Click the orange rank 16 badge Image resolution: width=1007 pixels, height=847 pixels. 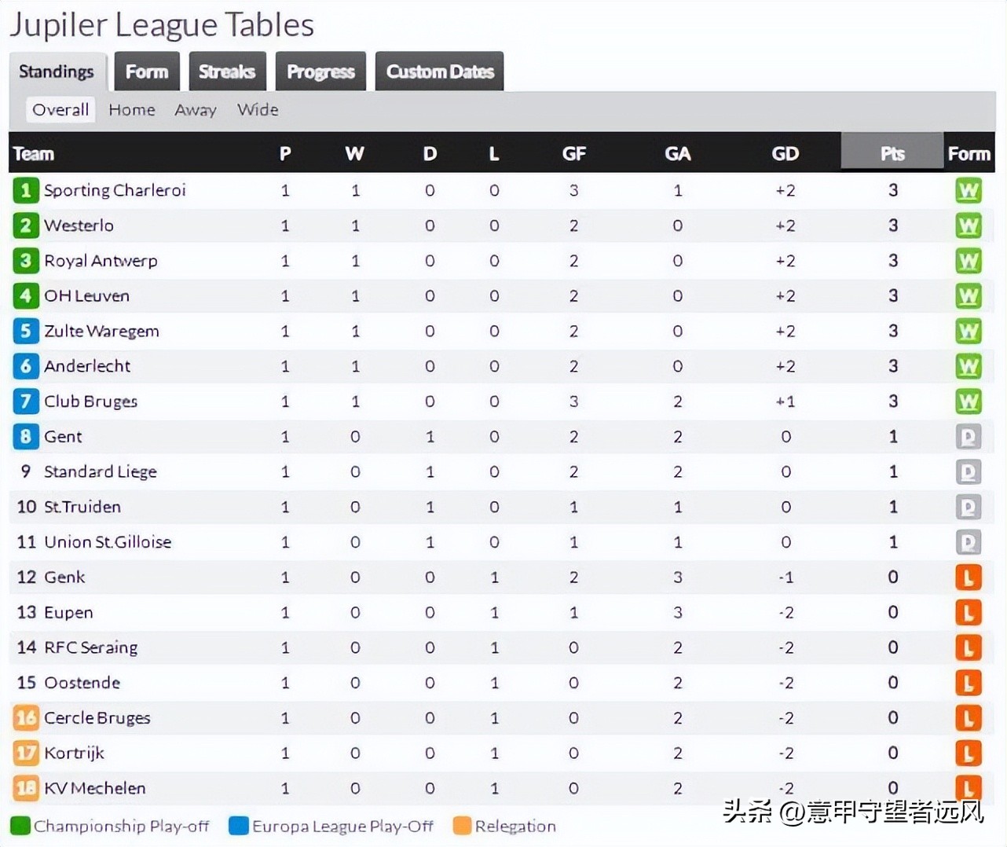coord(25,717)
